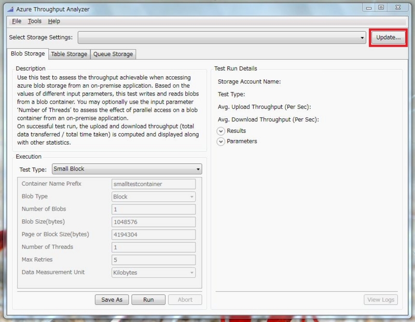The image size is (415, 322).
Task: Switch to the Blob Storage tab
Action: pos(28,54)
